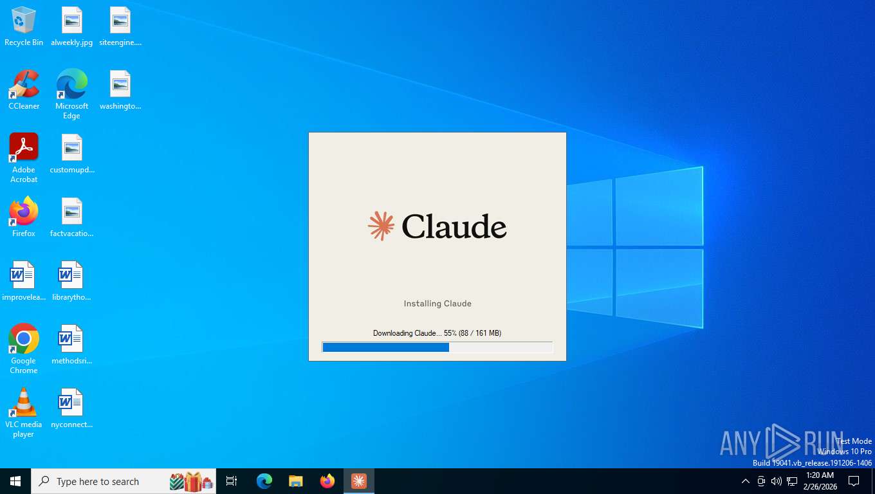Click the Claude installer taskbar icon

359,481
